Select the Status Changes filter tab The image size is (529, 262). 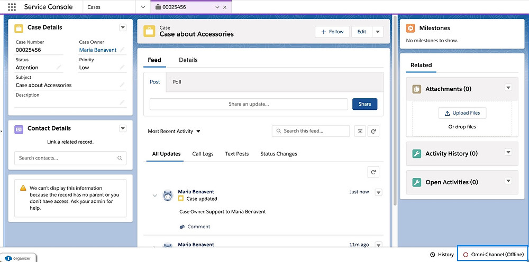pos(279,154)
